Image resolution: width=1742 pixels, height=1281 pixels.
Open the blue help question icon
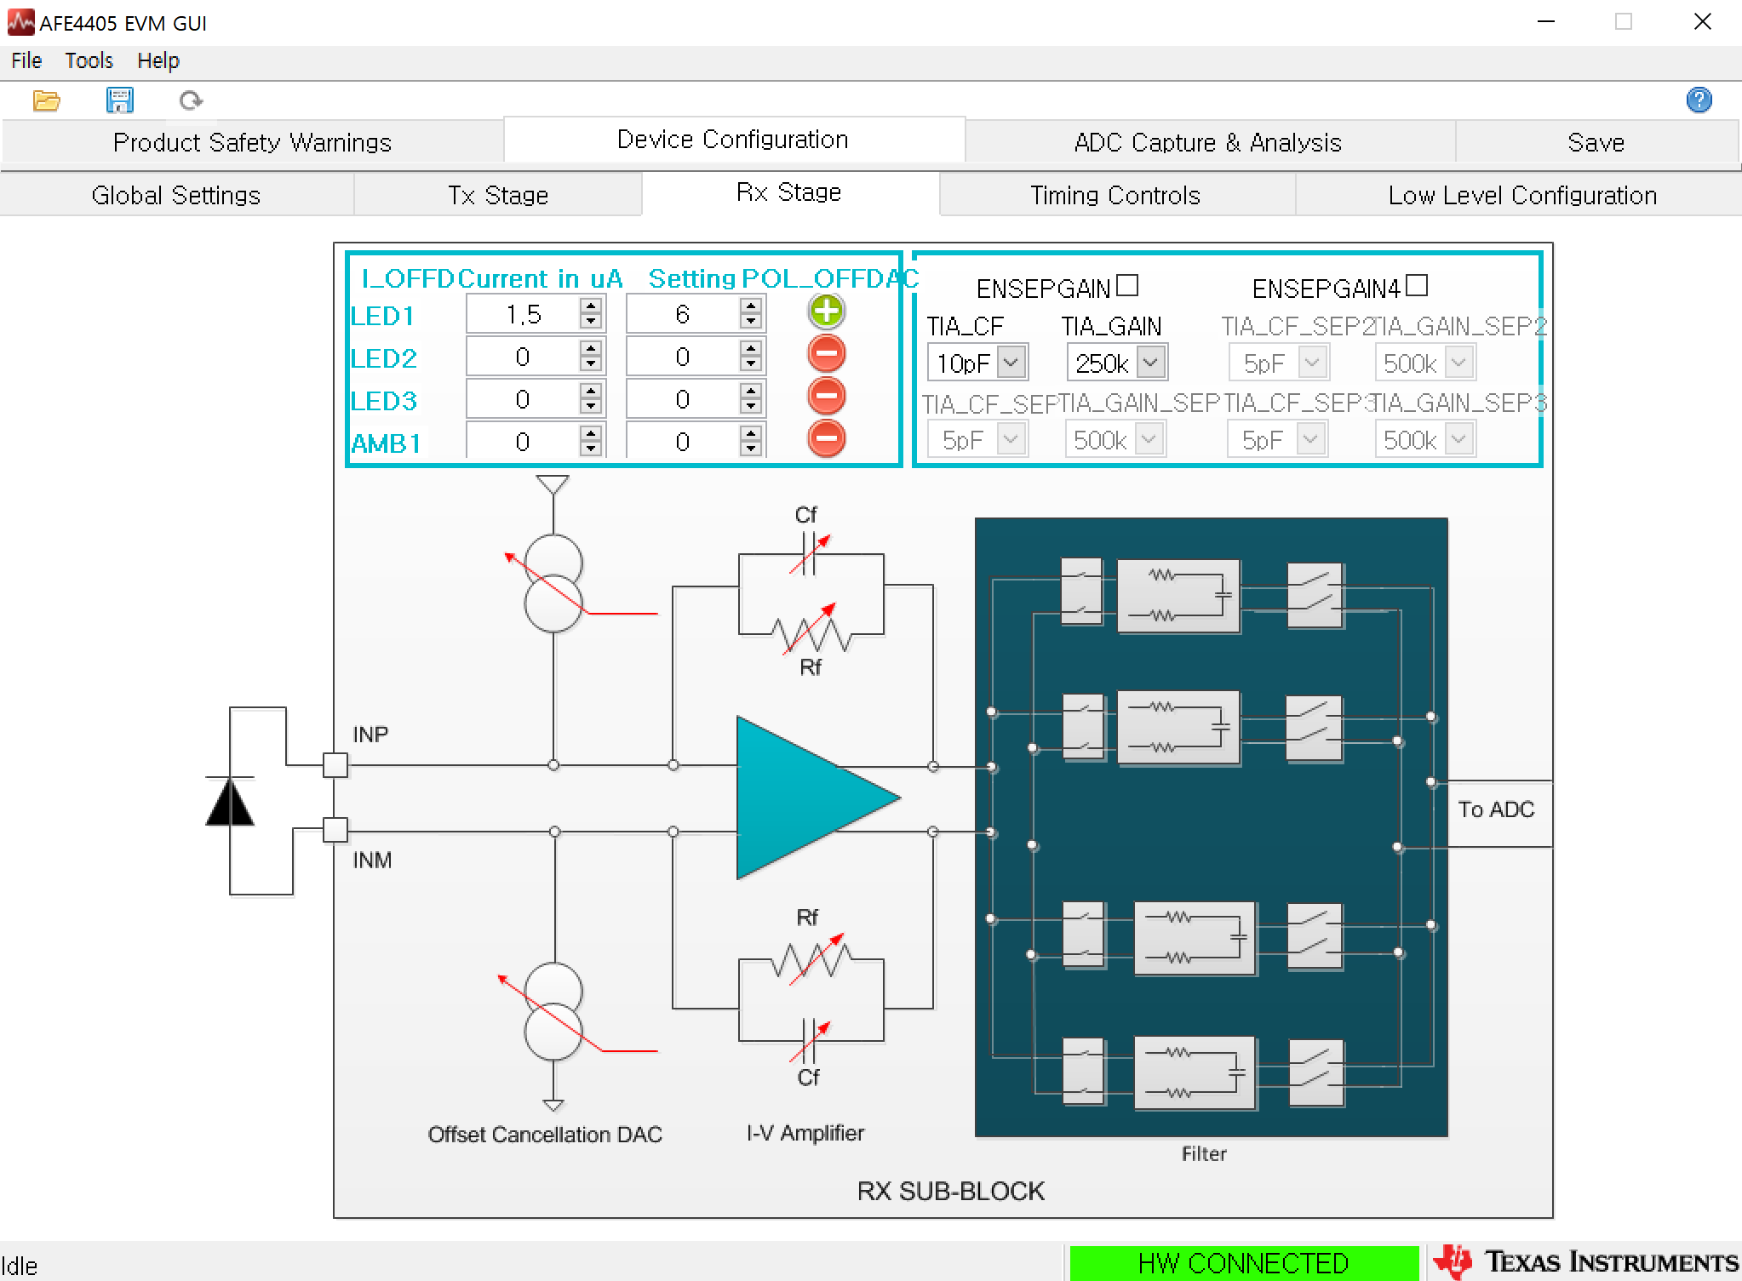[x=1699, y=100]
